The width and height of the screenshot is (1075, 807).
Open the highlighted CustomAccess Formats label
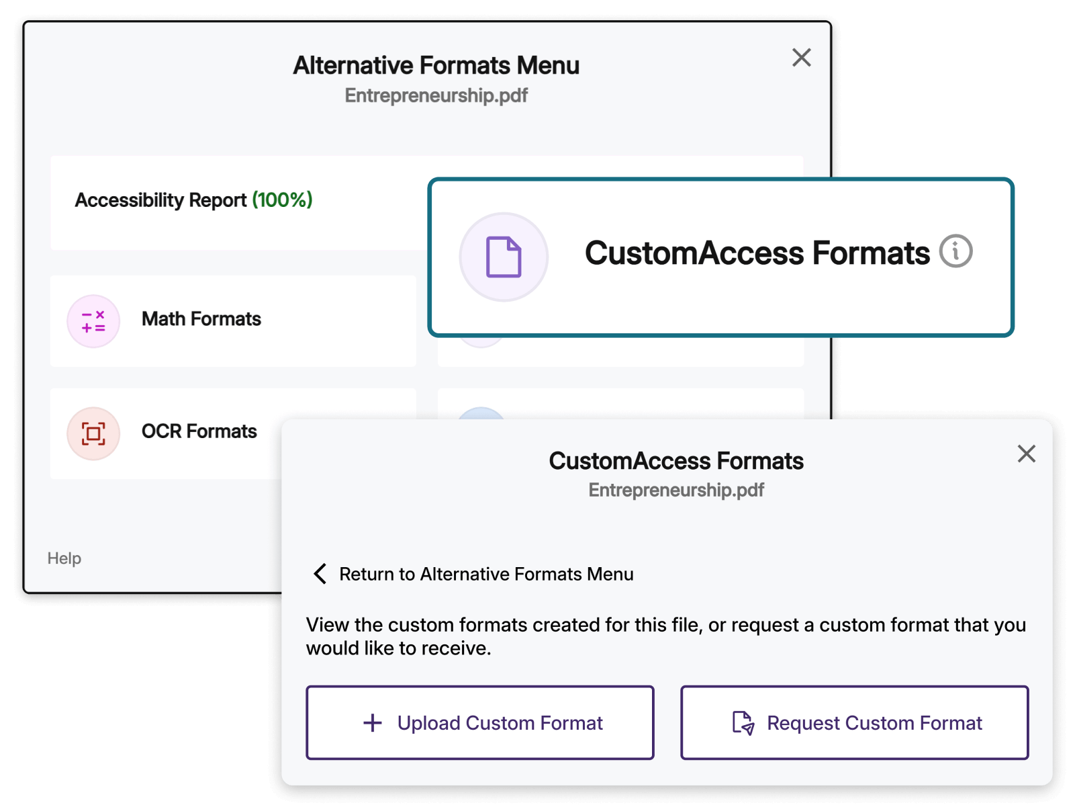coord(757,253)
